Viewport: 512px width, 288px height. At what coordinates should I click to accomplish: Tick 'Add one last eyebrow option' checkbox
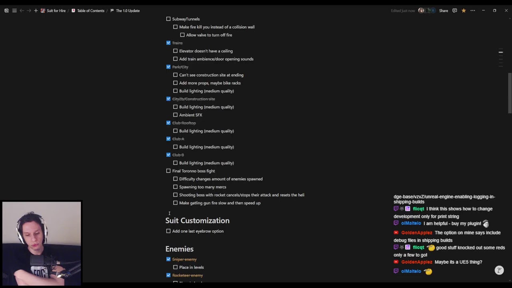tap(168, 231)
